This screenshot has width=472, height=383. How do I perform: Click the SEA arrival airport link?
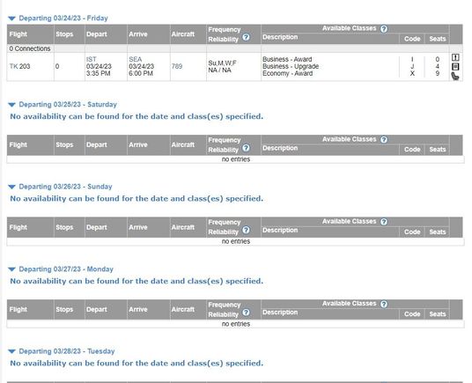tap(135, 59)
